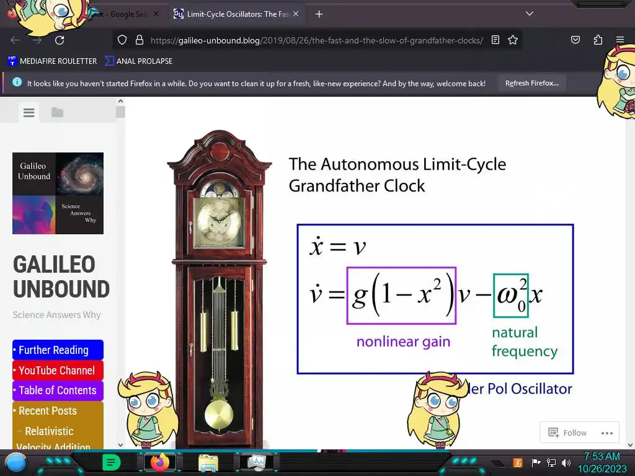List all tabs dropdown arrow
The width and height of the screenshot is (635, 476).
click(x=530, y=14)
